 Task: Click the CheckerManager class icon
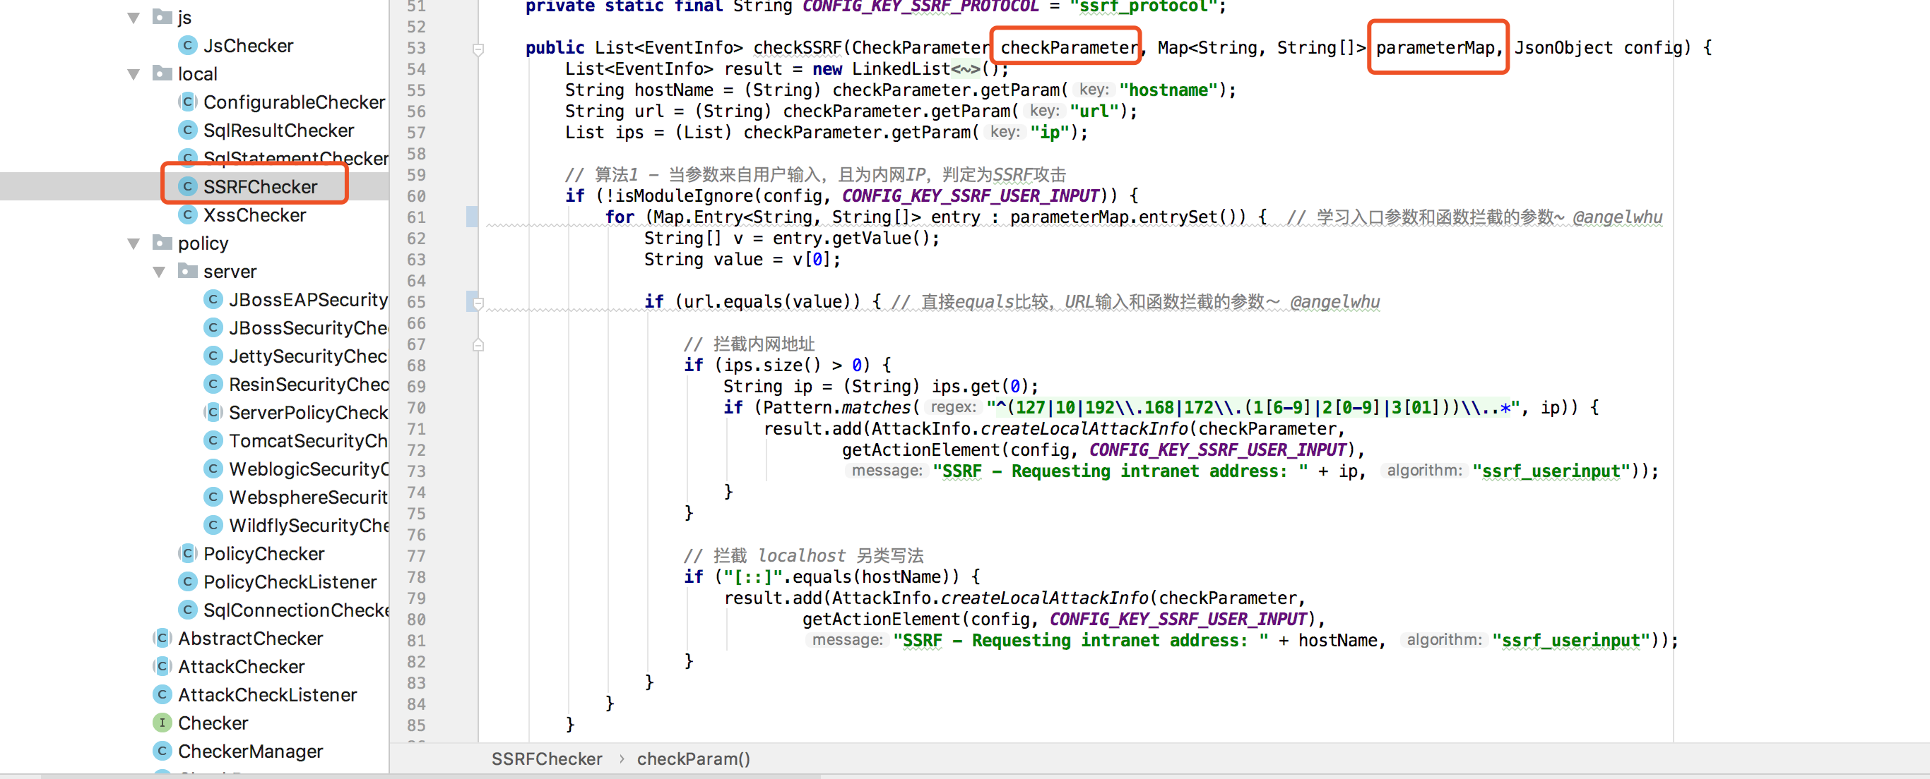pos(162,751)
